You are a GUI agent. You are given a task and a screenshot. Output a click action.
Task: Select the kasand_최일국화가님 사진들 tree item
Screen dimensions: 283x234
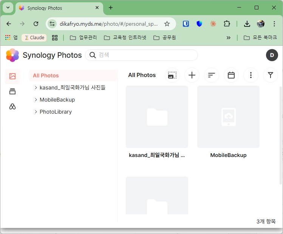(x=73, y=88)
